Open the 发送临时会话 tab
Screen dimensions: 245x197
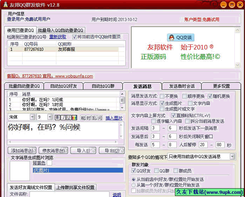tap(182, 86)
